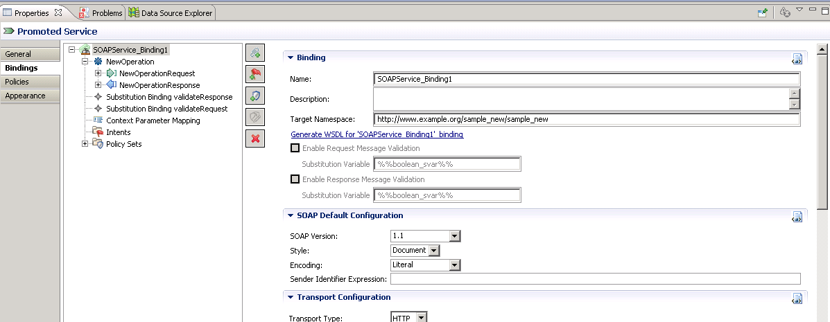Click the SOAP Default Configuration section icon
The width and height of the screenshot is (830, 322).
(x=797, y=217)
